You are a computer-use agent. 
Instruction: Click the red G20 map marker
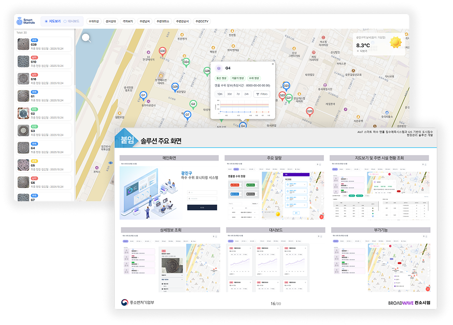click(x=309, y=111)
